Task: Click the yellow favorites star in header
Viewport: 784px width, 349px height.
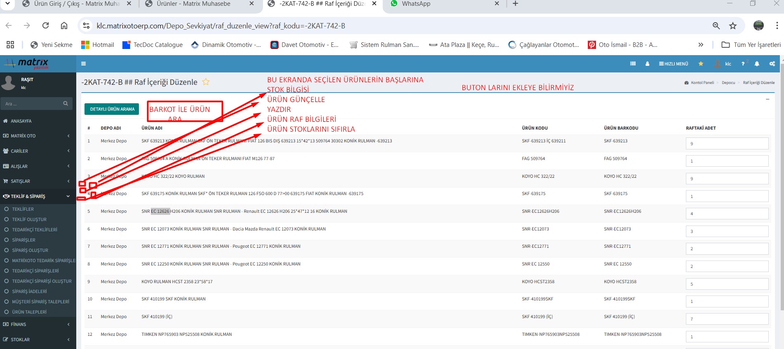Action: coord(701,64)
